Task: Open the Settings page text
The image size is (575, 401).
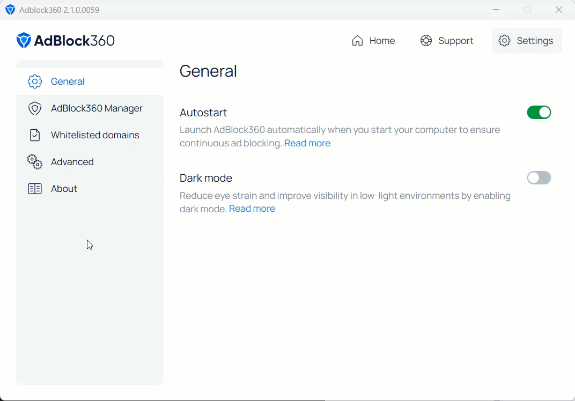Action: [535, 41]
